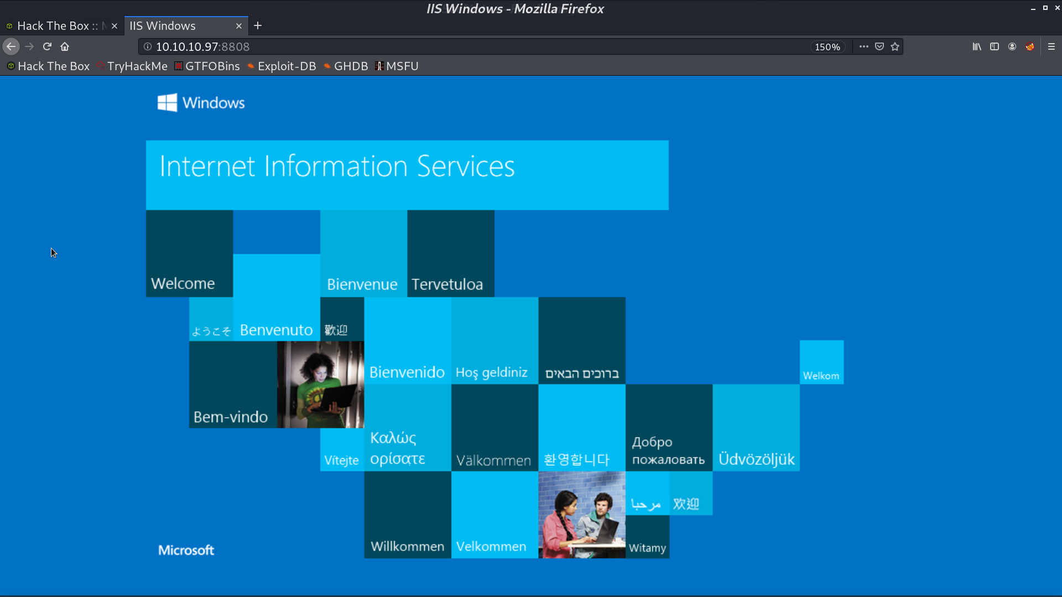Open the MSFU bookmark
This screenshot has width=1062, height=597.
tap(397, 66)
